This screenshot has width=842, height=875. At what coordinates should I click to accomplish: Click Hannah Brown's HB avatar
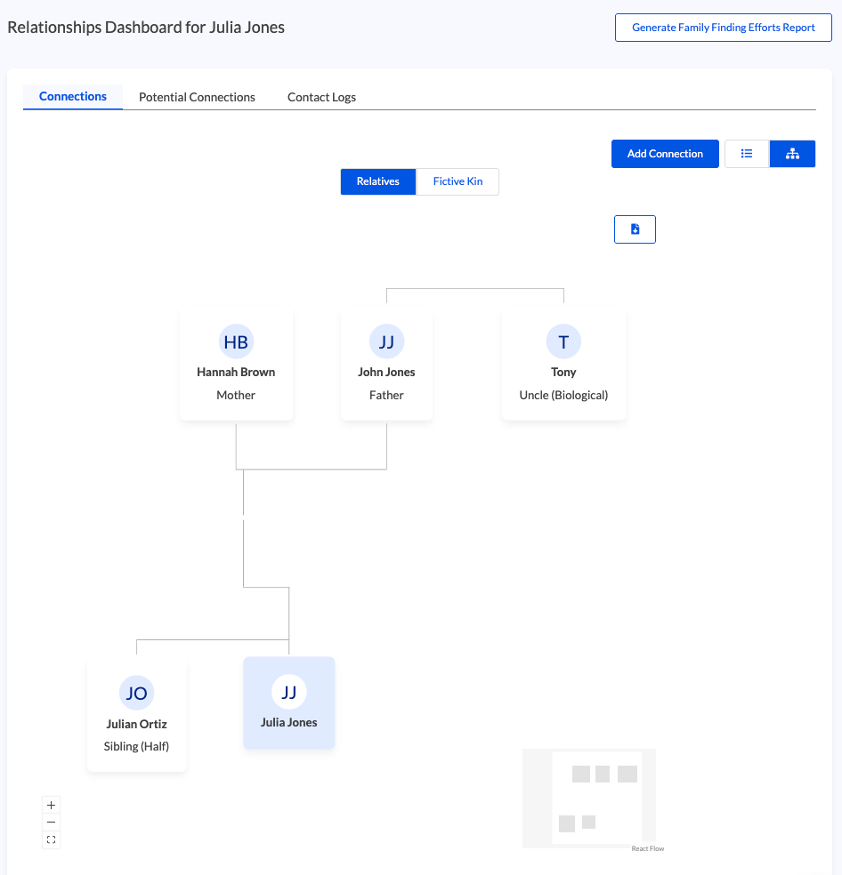236,342
